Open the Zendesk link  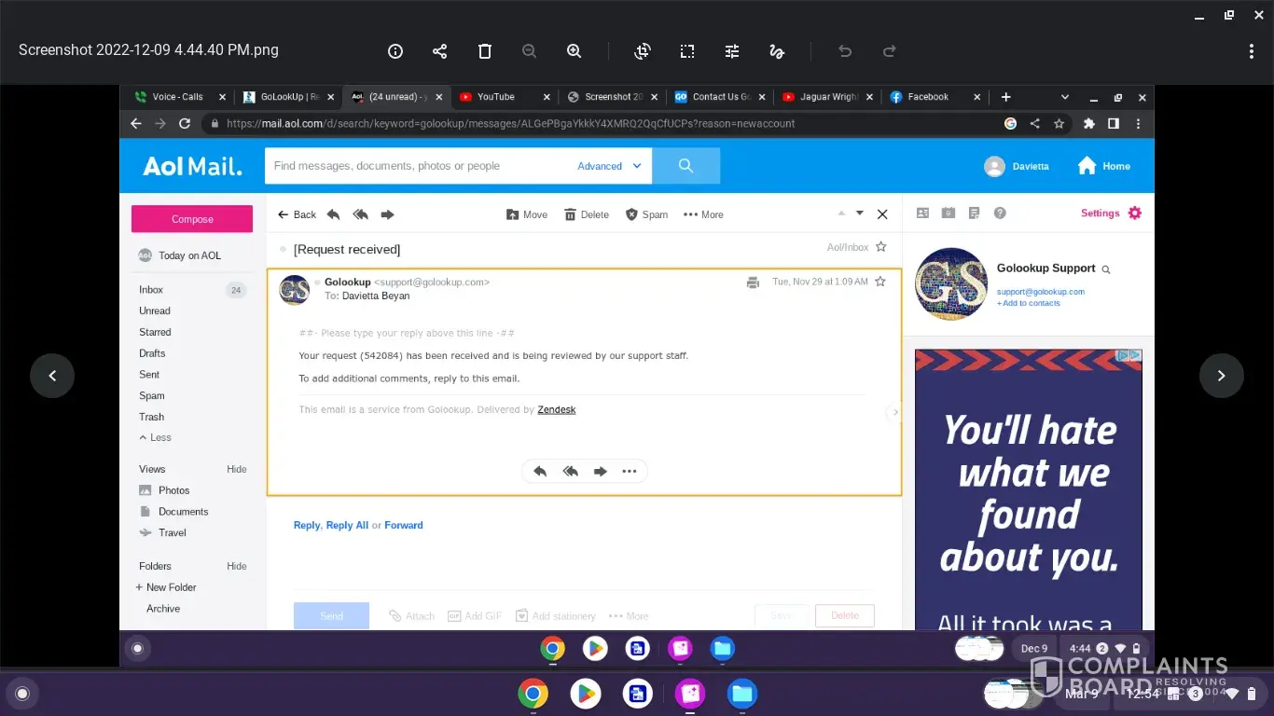click(x=557, y=409)
